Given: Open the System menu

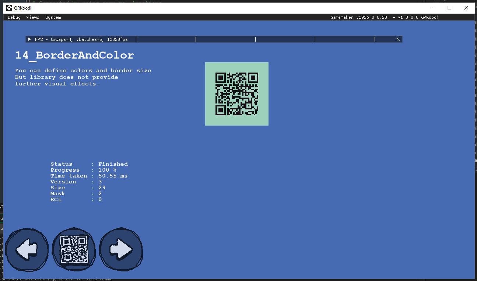Looking at the screenshot, I should pyautogui.click(x=53, y=17).
